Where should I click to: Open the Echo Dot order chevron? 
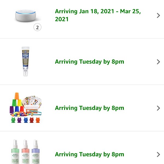click(158, 16)
